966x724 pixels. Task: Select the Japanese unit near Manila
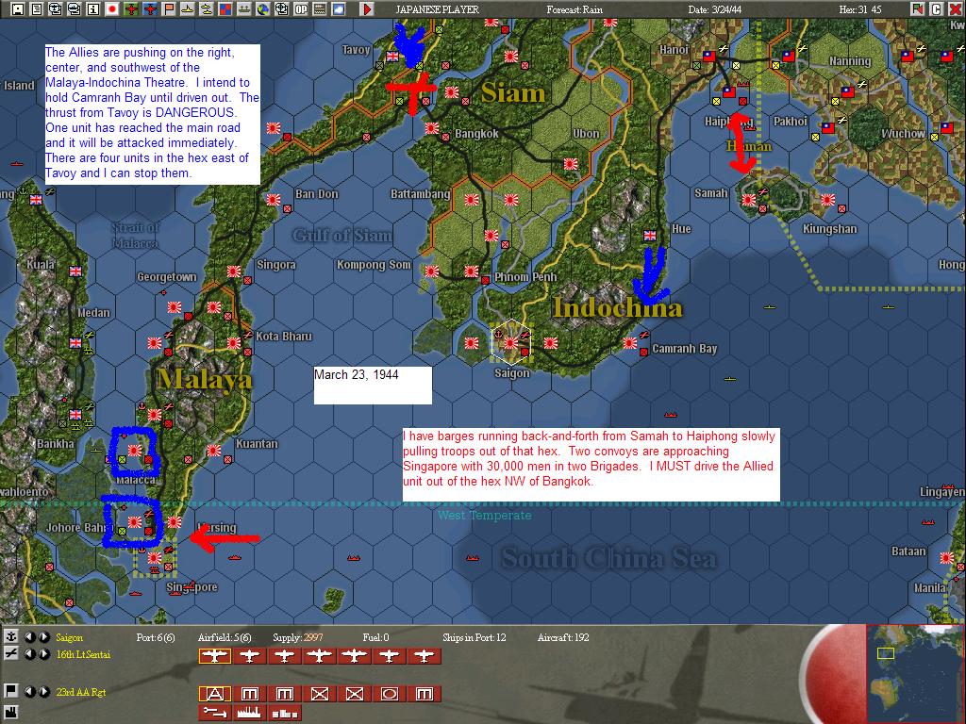[946, 558]
